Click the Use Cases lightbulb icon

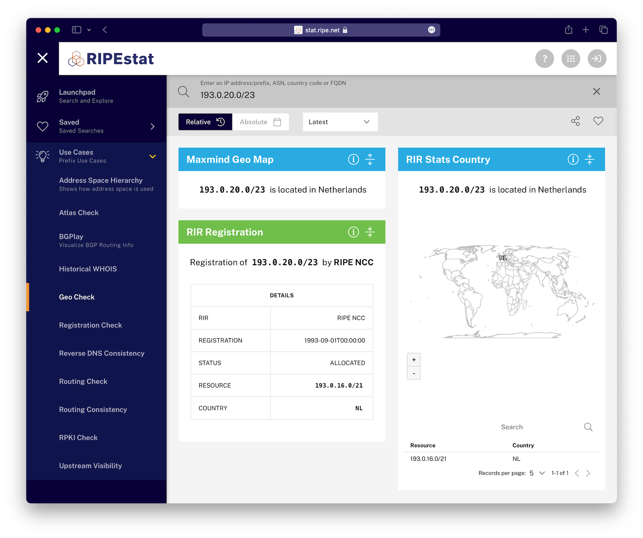[x=43, y=156]
